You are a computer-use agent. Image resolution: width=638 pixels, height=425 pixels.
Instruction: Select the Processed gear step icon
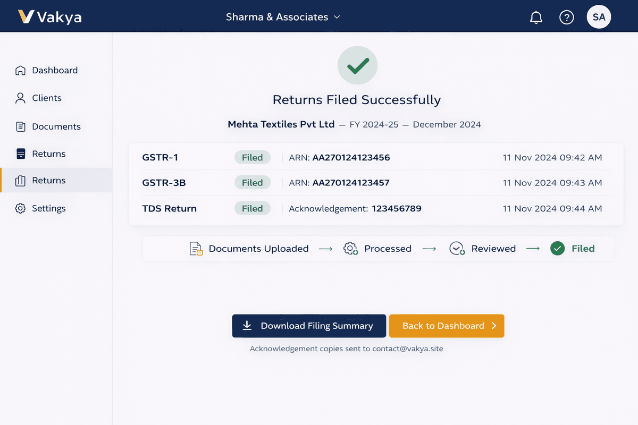tap(350, 248)
